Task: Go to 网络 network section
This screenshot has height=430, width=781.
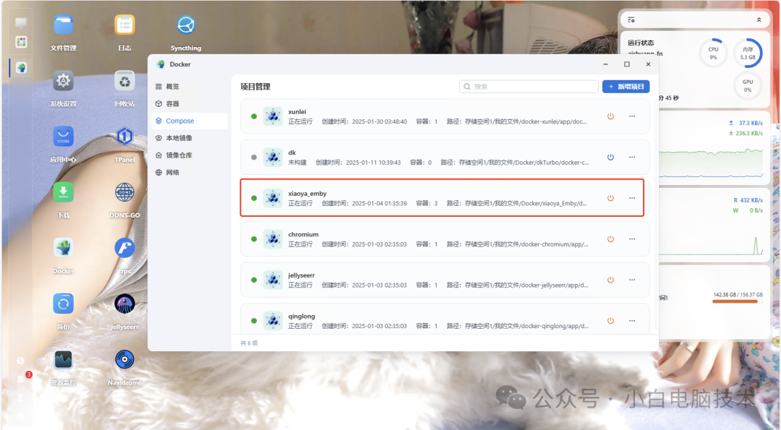Action: point(189,172)
